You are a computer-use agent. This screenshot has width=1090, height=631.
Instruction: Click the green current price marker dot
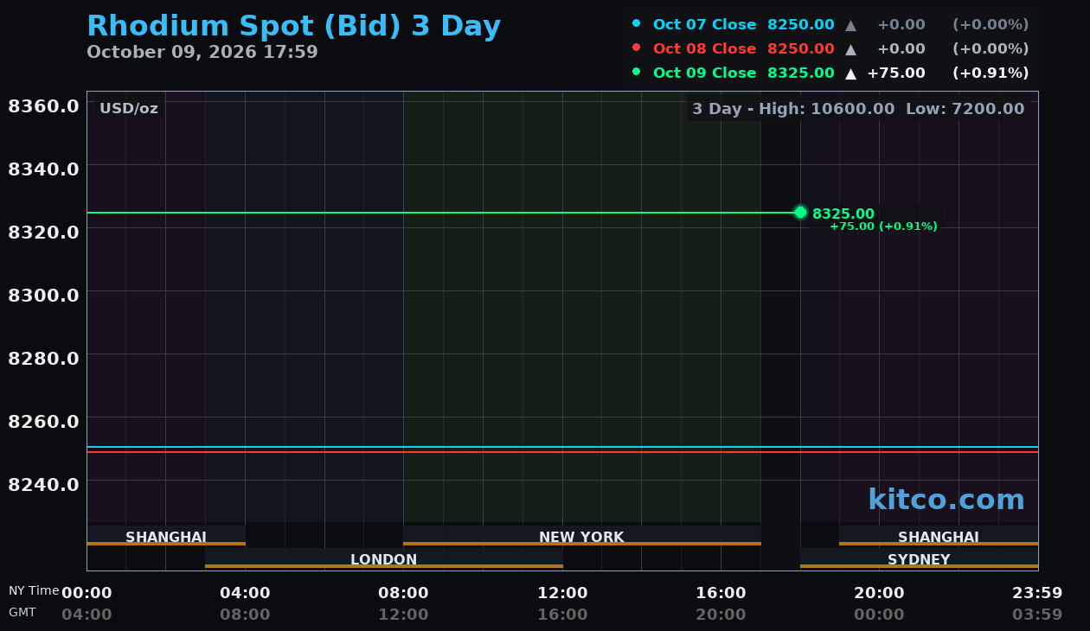coord(800,212)
